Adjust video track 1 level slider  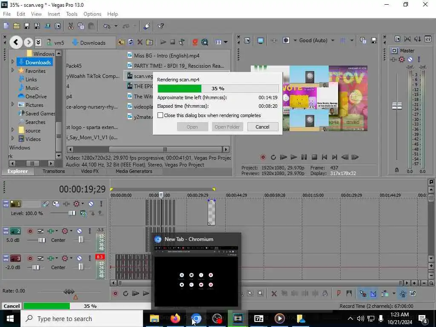pyautogui.click(x=72, y=213)
